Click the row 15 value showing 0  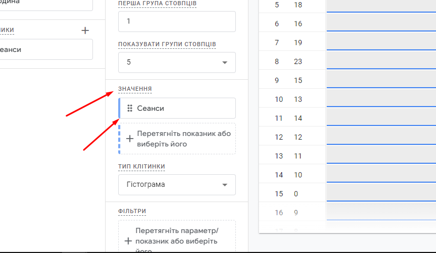point(296,194)
